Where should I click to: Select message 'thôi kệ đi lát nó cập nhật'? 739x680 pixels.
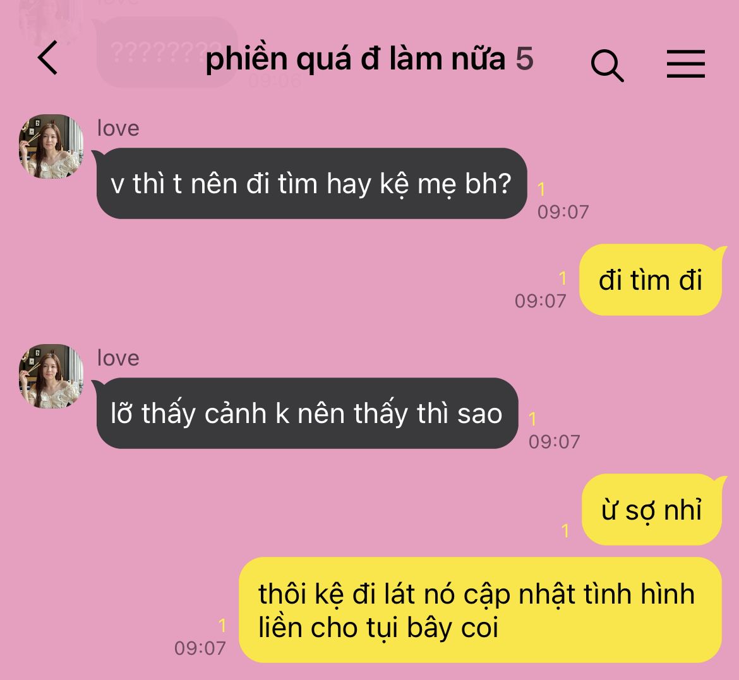point(480,611)
